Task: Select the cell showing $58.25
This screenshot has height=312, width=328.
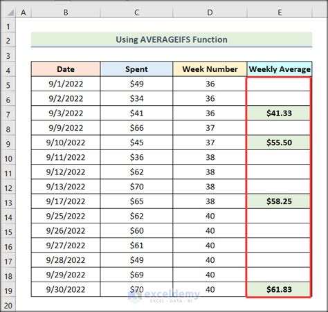Action: point(279,201)
